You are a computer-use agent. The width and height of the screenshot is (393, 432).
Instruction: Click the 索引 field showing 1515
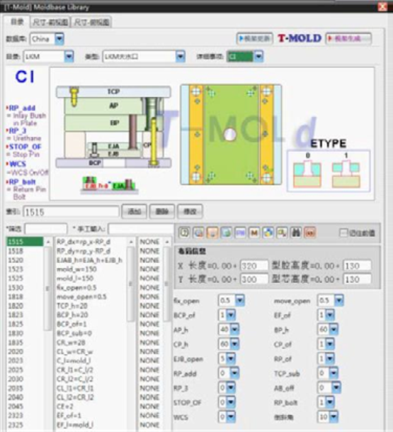pos(71,212)
